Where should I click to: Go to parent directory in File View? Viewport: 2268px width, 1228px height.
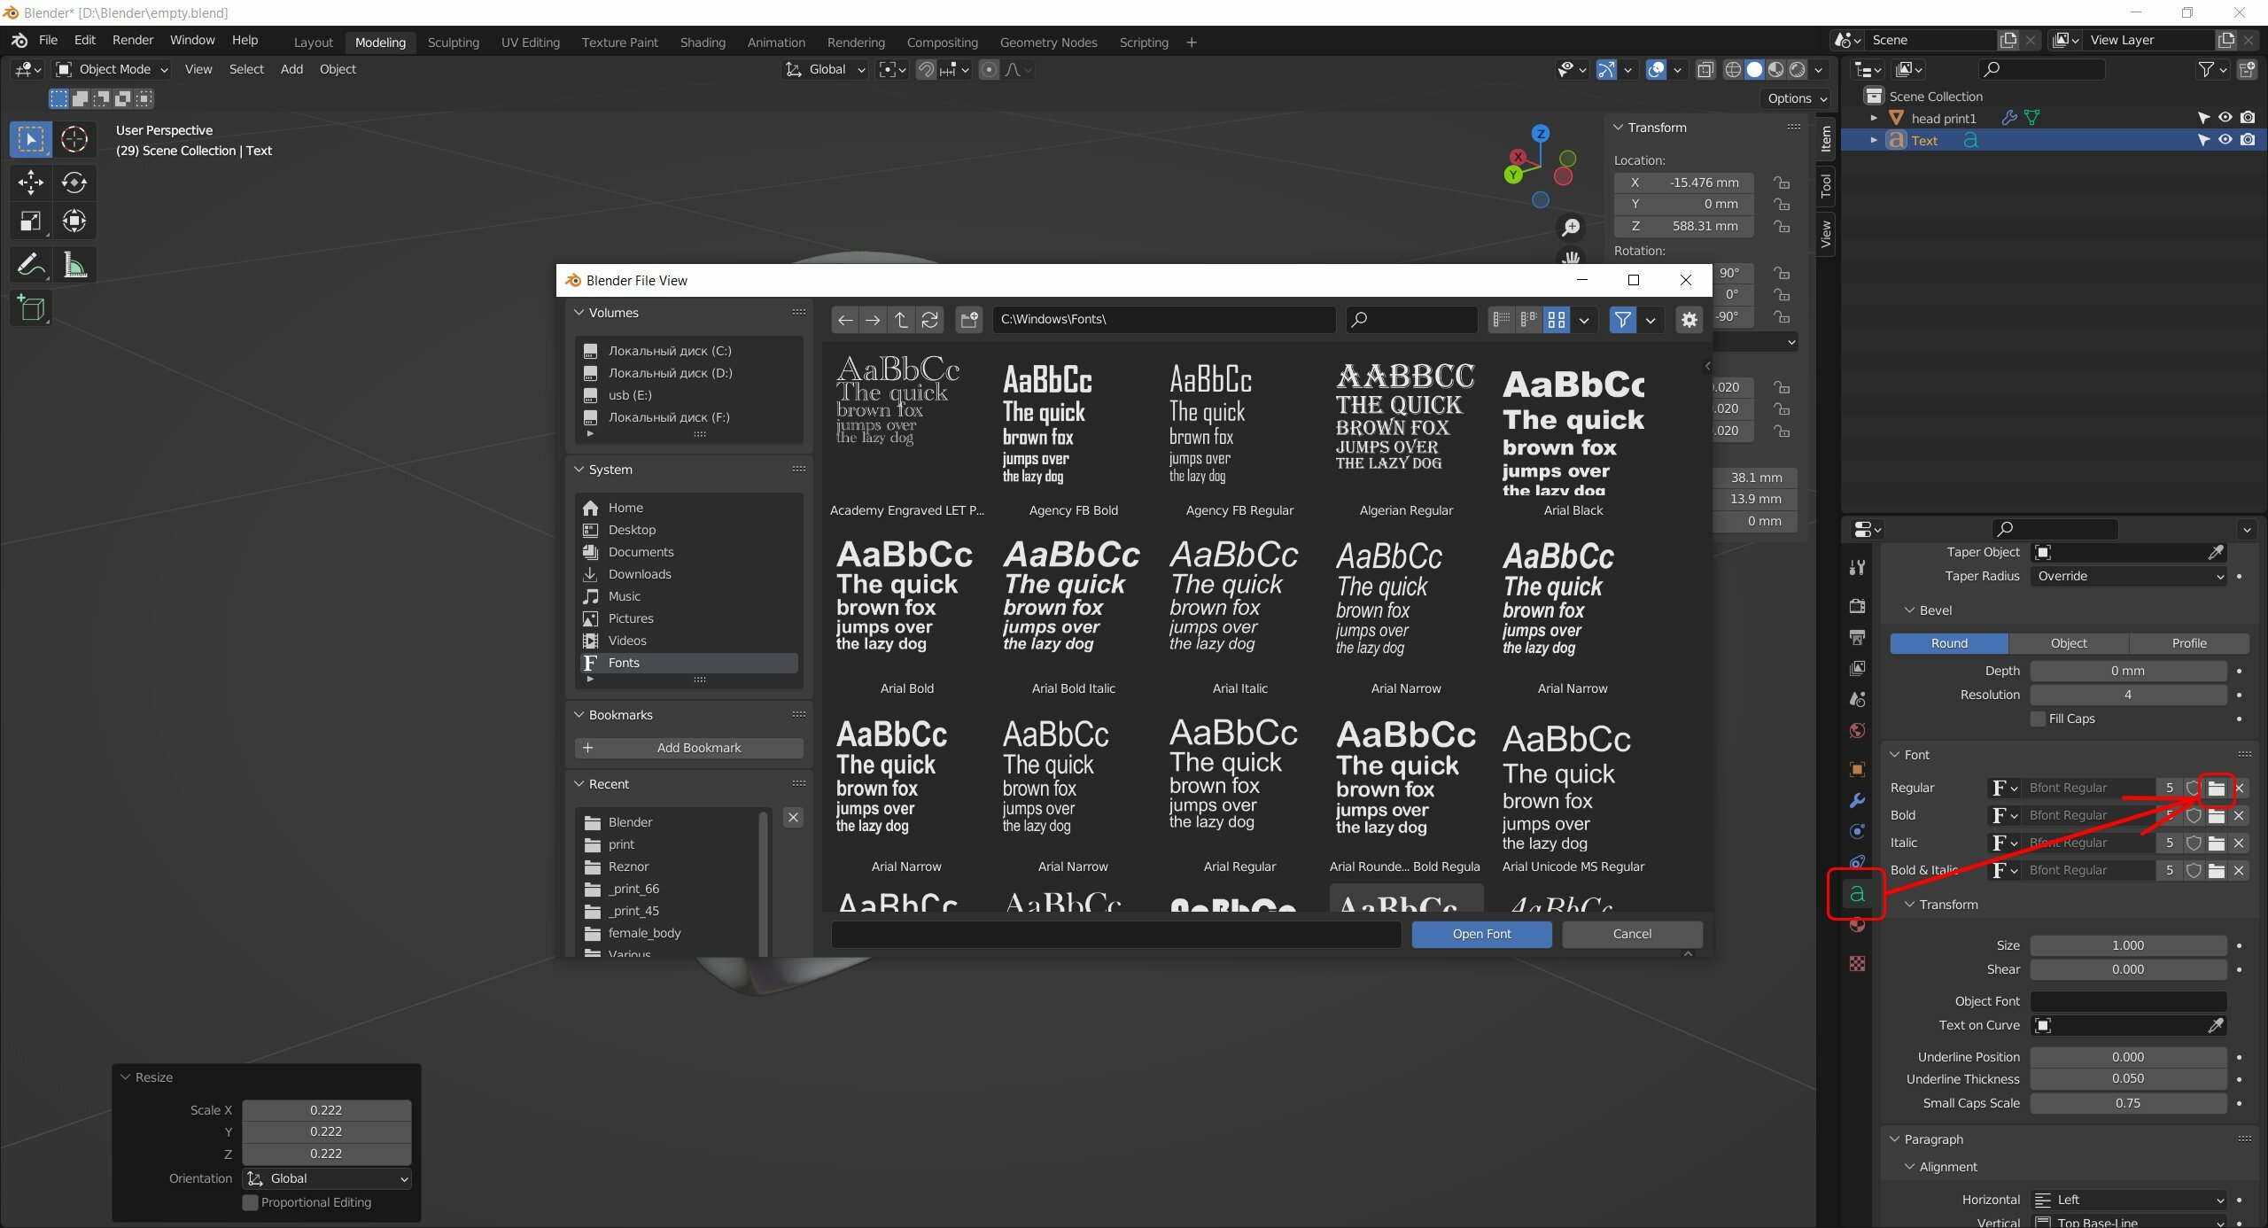point(901,320)
